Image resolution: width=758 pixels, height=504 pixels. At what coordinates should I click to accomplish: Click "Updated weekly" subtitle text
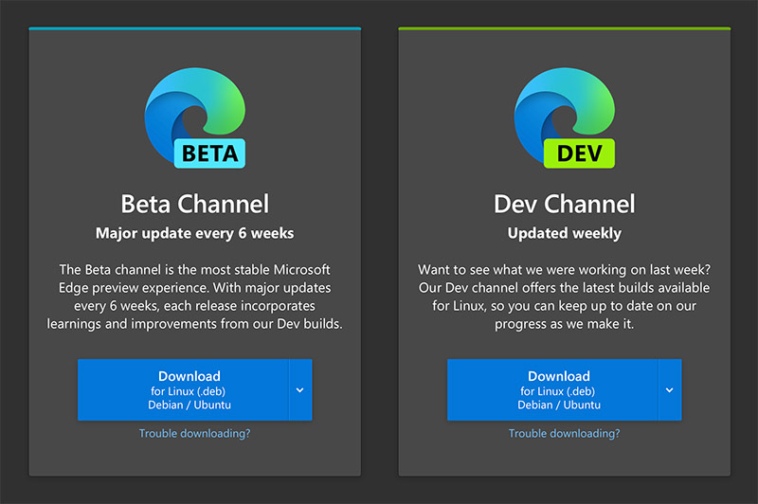(x=564, y=233)
